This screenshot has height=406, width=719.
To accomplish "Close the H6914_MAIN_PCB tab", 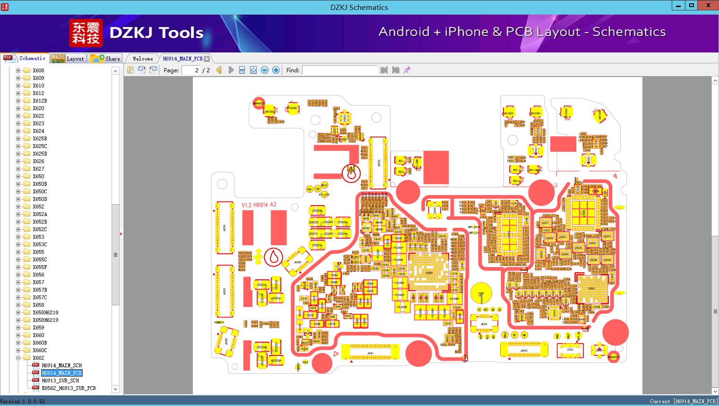I will (207, 59).
